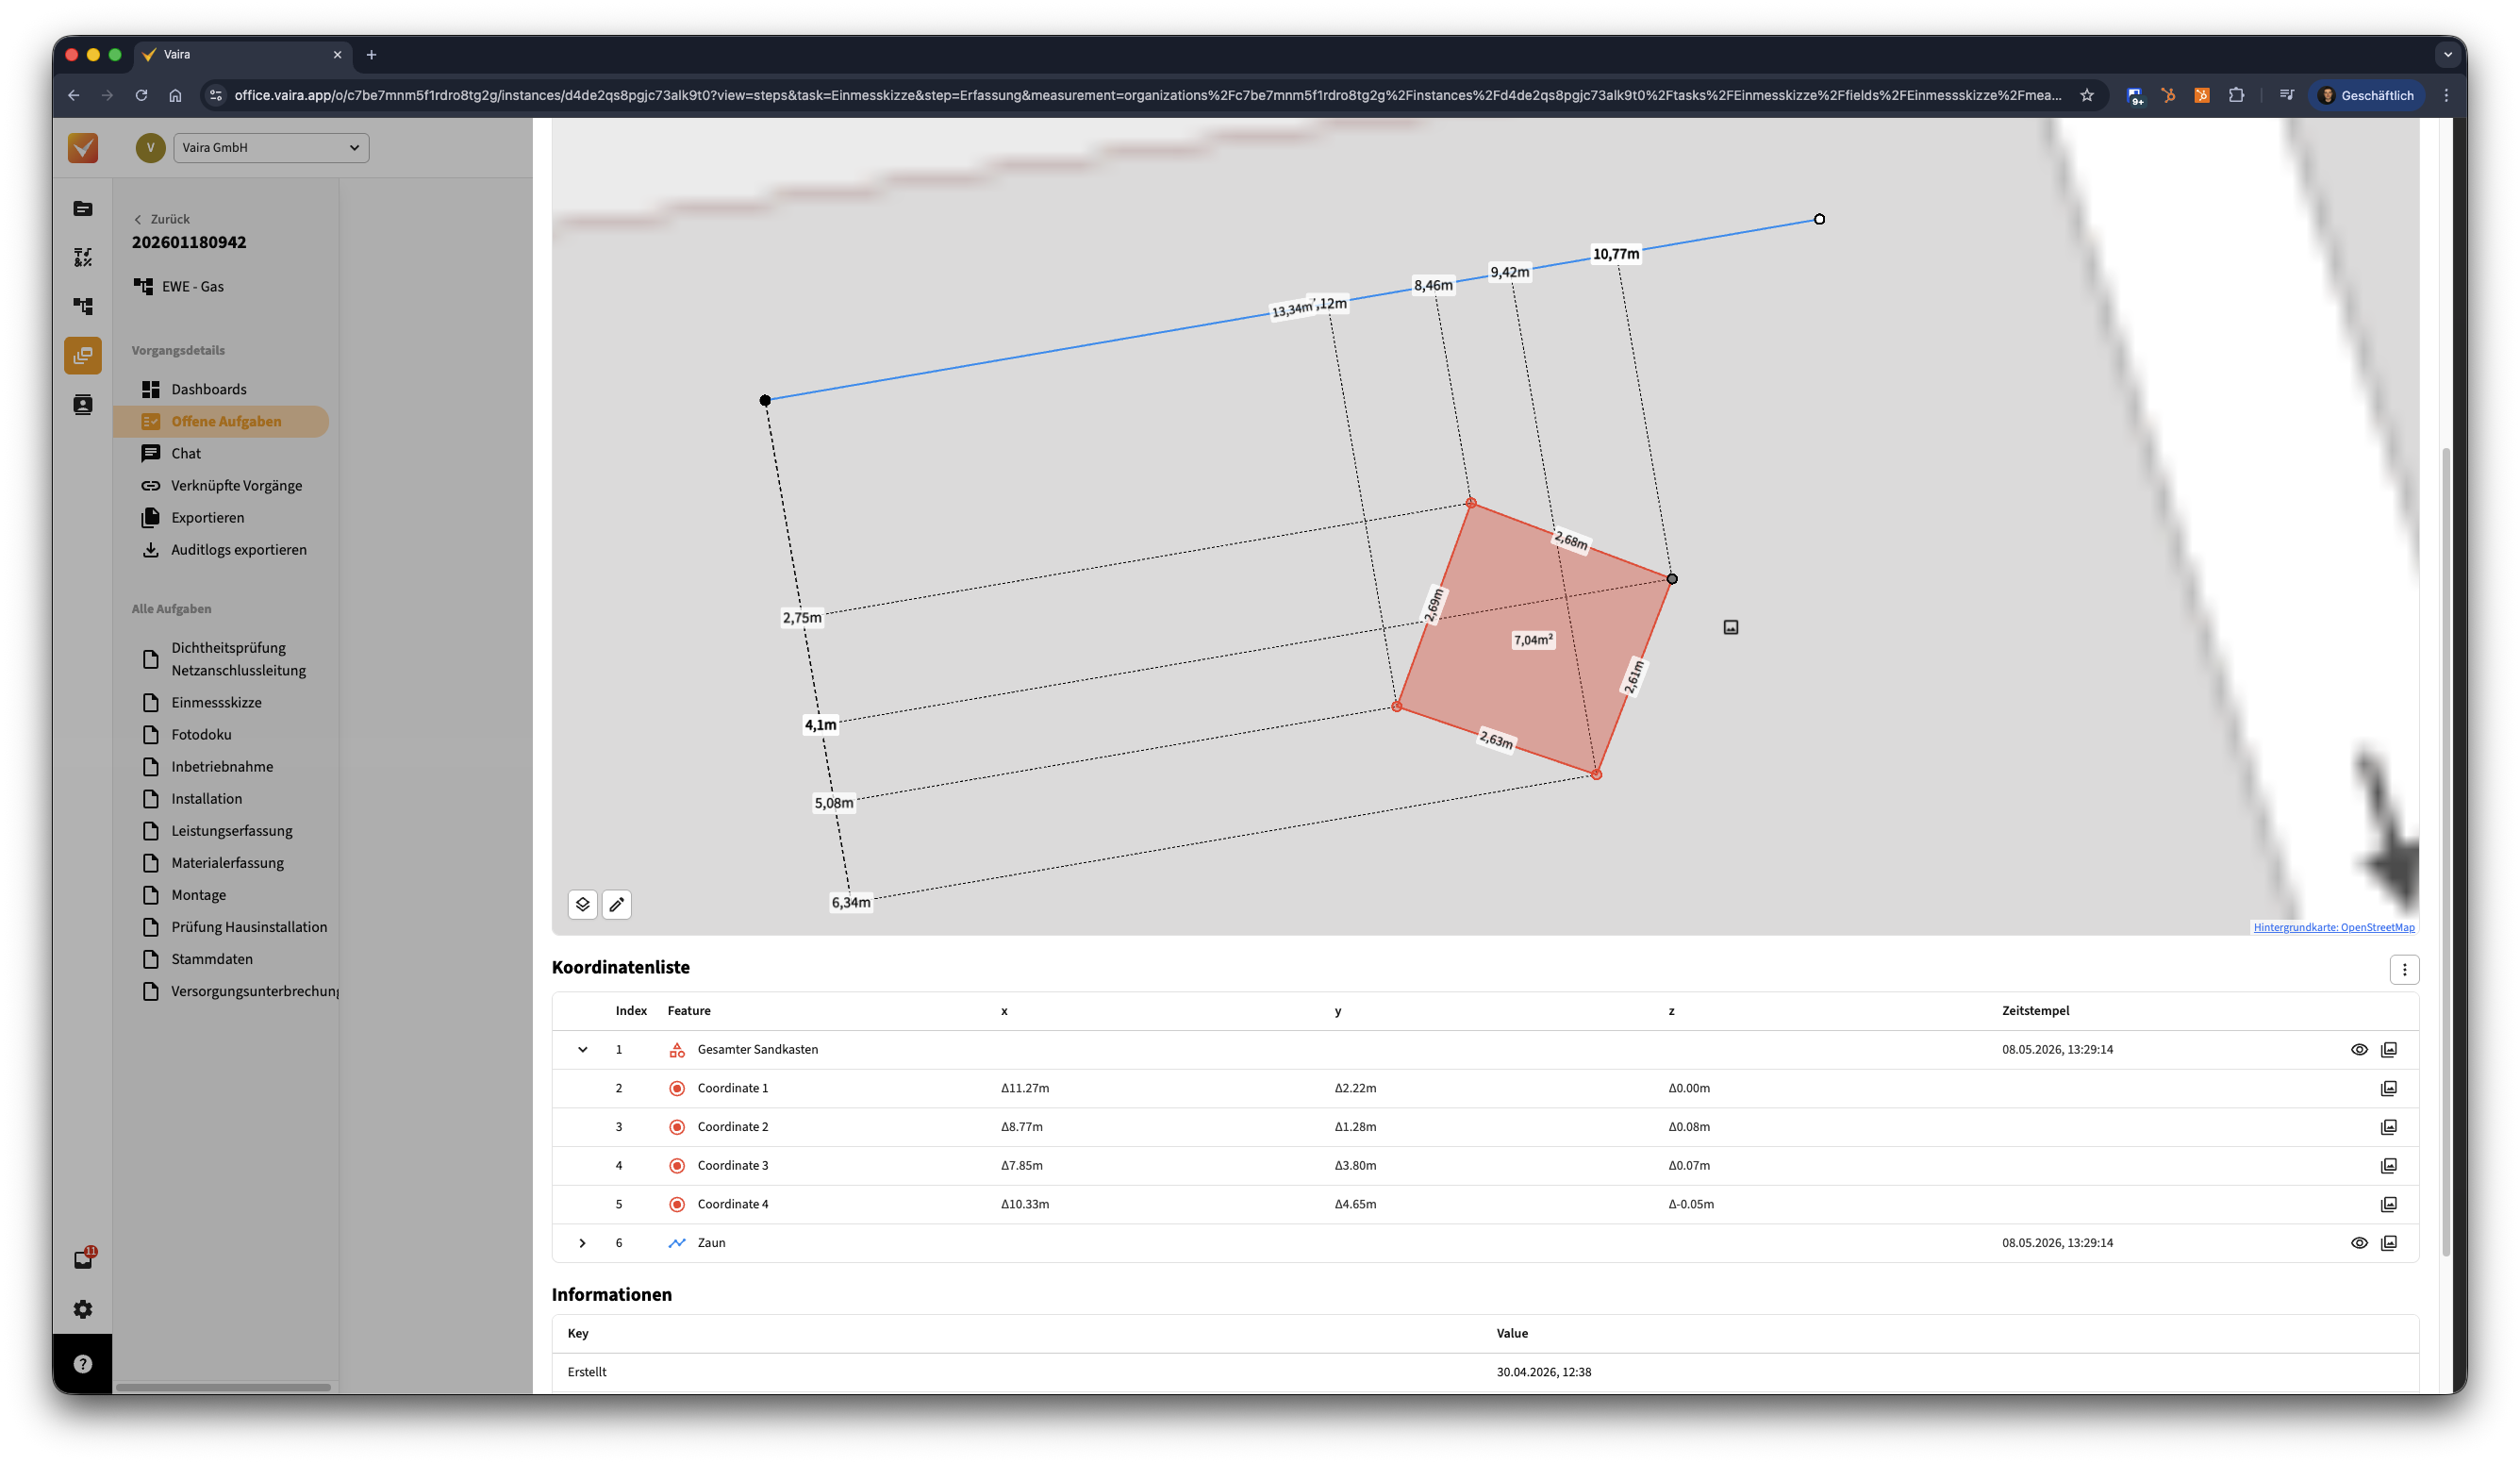Open the Chat menu item
This screenshot has width=2520, height=1464.
click(186, 453)
